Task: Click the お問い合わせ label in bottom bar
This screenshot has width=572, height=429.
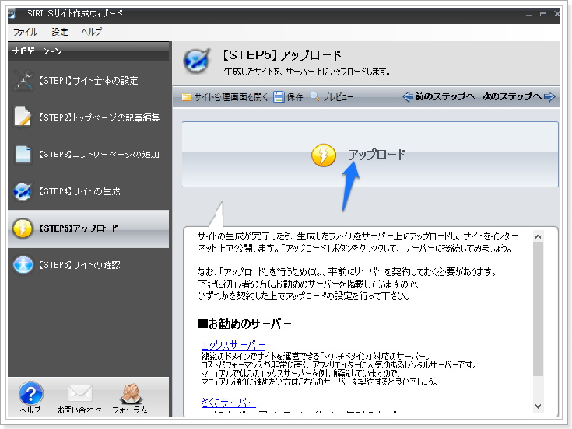Action: click(80, 410)
